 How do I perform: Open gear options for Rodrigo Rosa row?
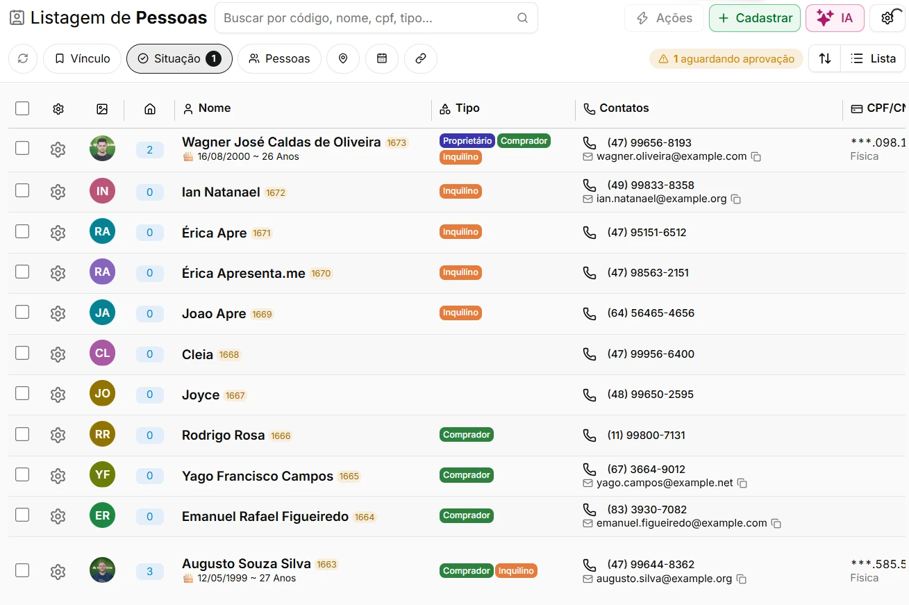(x=58, y=435)
